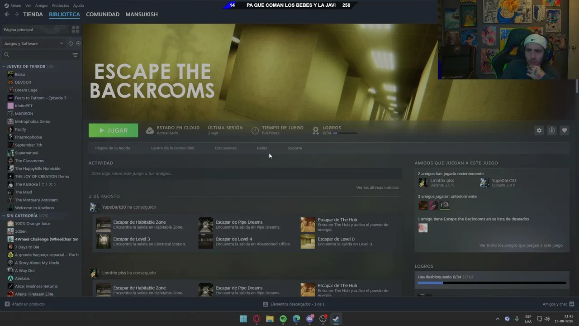This screenshot has width=579, height=326.
Task: Click the page vertical scrollbar
Action: (577, 86)
